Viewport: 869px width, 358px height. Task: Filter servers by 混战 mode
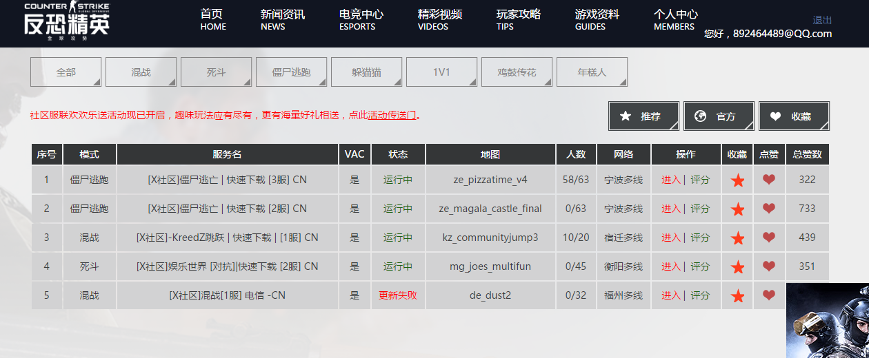tap(141, 72)
